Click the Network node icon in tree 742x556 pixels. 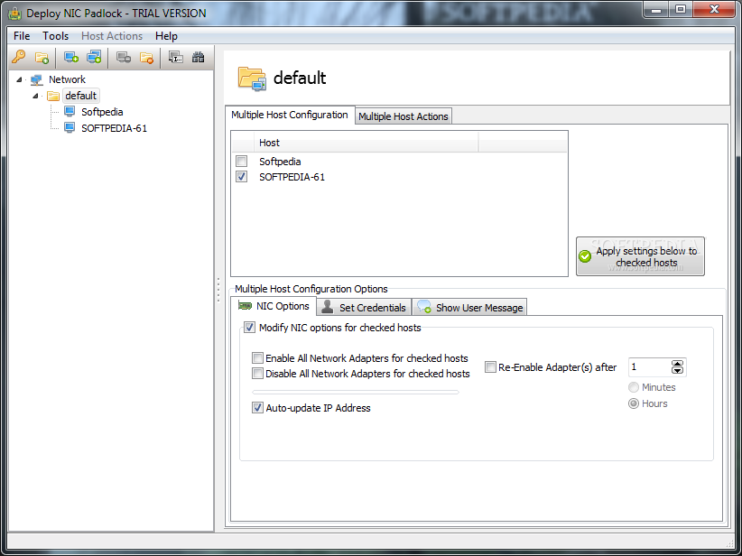[x=37, y=80]
